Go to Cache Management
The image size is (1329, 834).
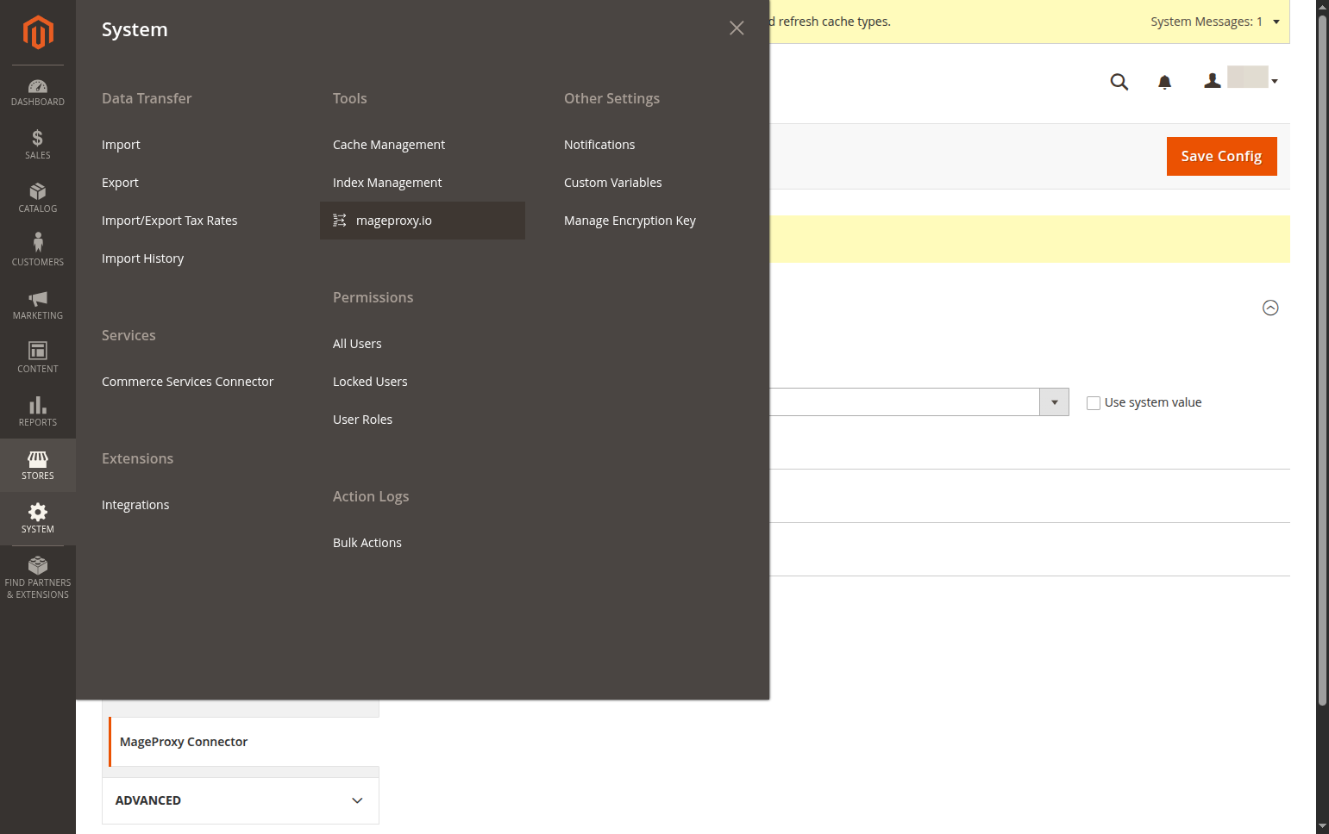(389, 145)
